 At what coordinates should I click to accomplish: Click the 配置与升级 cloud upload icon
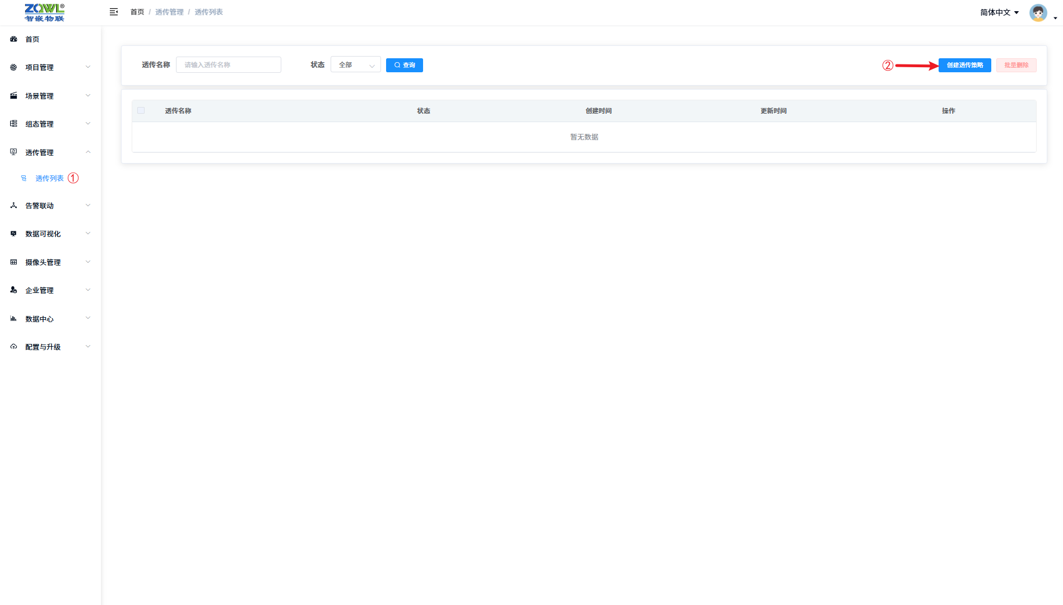13,347
